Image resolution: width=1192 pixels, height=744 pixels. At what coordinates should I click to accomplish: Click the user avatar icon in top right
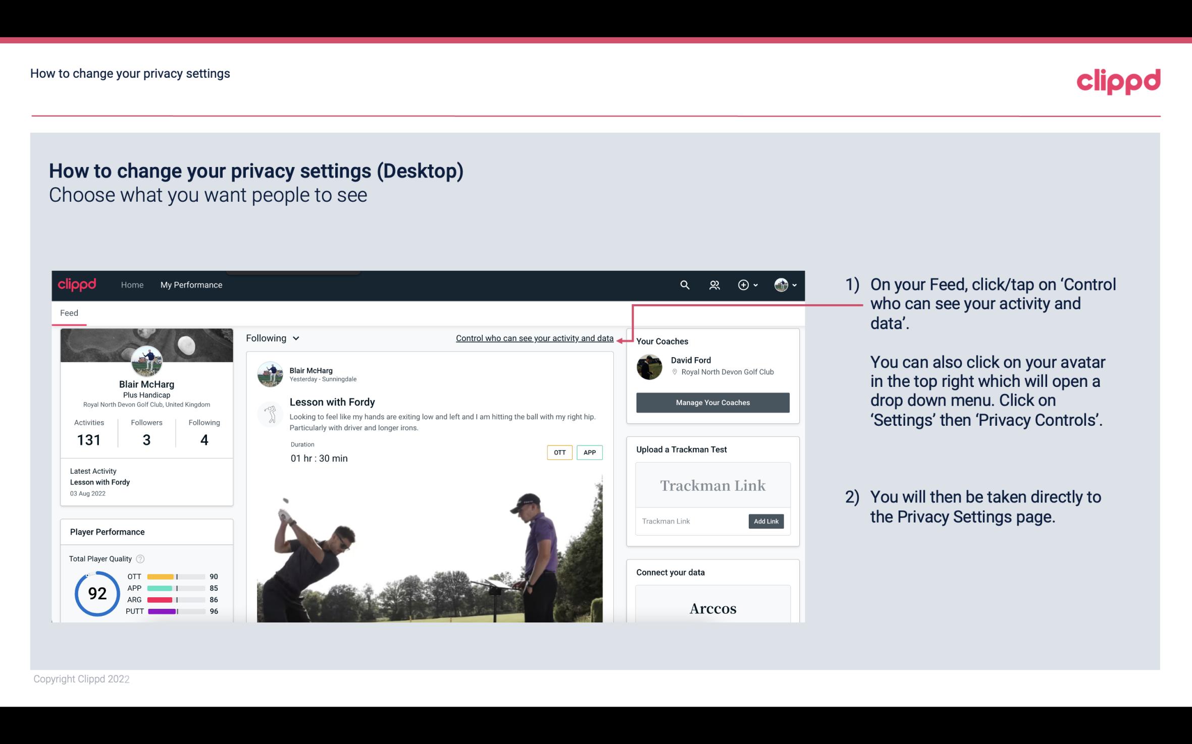pos(781,283)
